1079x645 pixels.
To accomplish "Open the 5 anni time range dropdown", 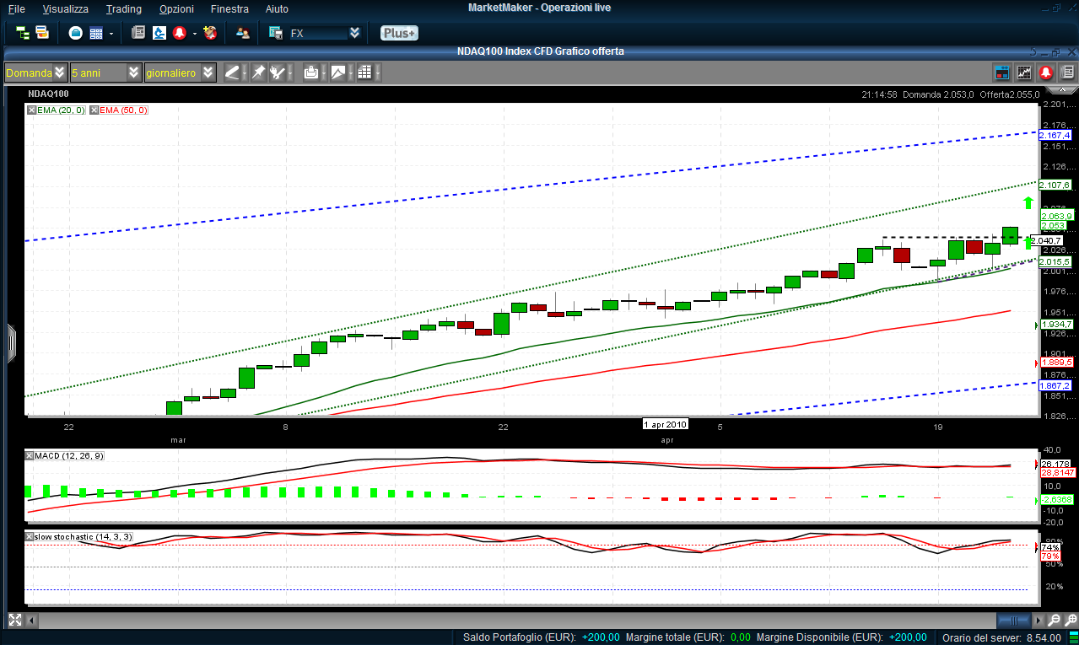I will tap(134, 73).
